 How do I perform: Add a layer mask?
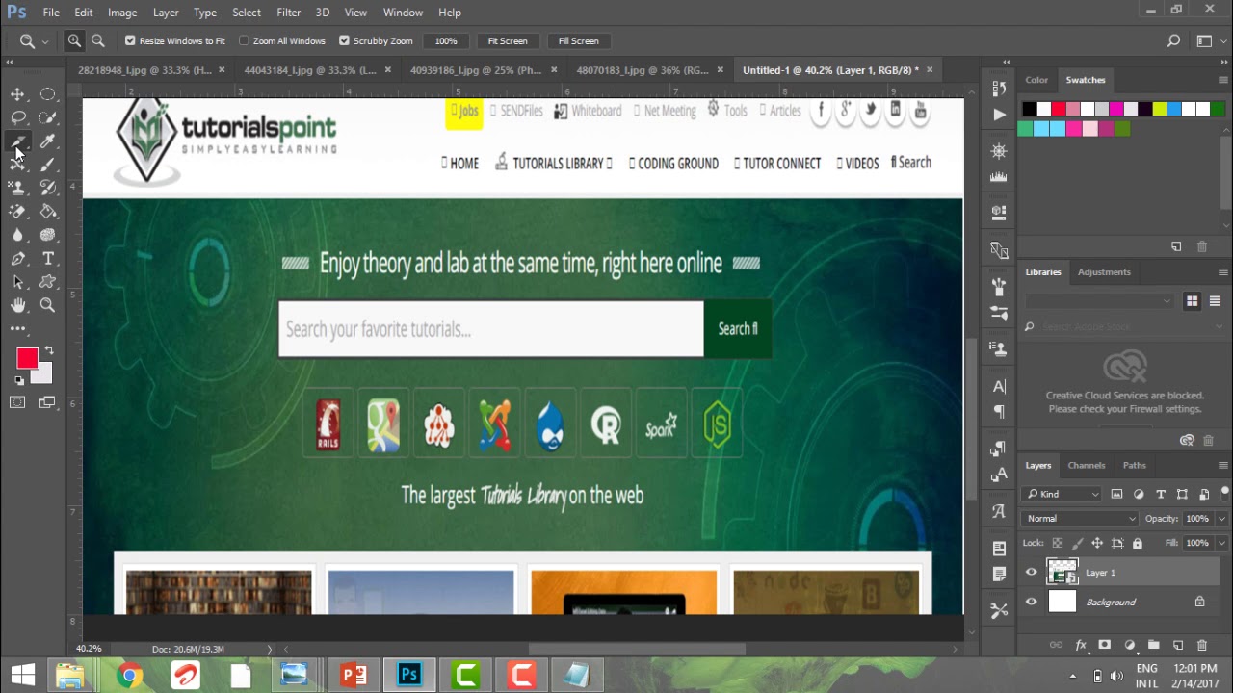click(1105, 645)
